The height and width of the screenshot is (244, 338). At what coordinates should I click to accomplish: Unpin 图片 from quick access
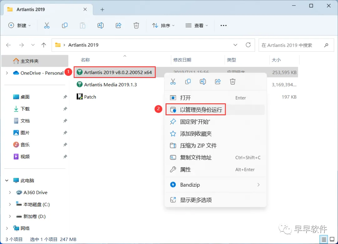tap(65, 133)
